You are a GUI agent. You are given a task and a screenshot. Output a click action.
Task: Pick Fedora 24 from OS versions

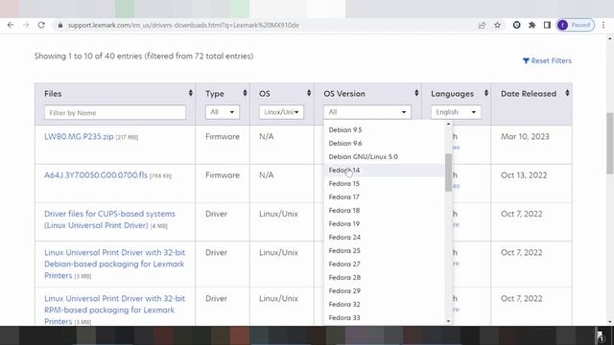(x=385, y=237)
